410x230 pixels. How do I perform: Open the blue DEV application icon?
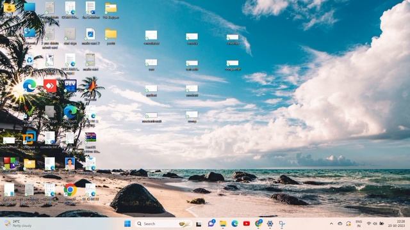(x=70, y=86)
